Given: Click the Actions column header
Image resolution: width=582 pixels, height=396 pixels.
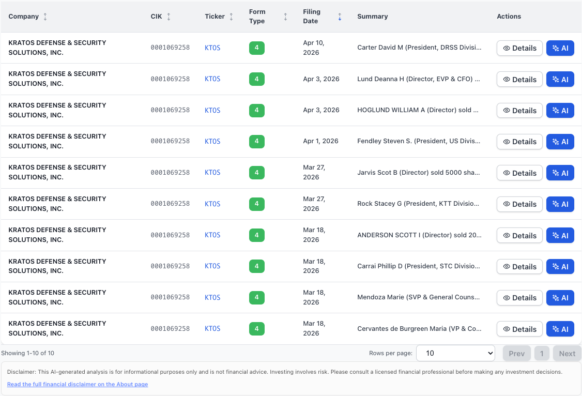Looking at the screenshot, I should click(x=509, y=17).
